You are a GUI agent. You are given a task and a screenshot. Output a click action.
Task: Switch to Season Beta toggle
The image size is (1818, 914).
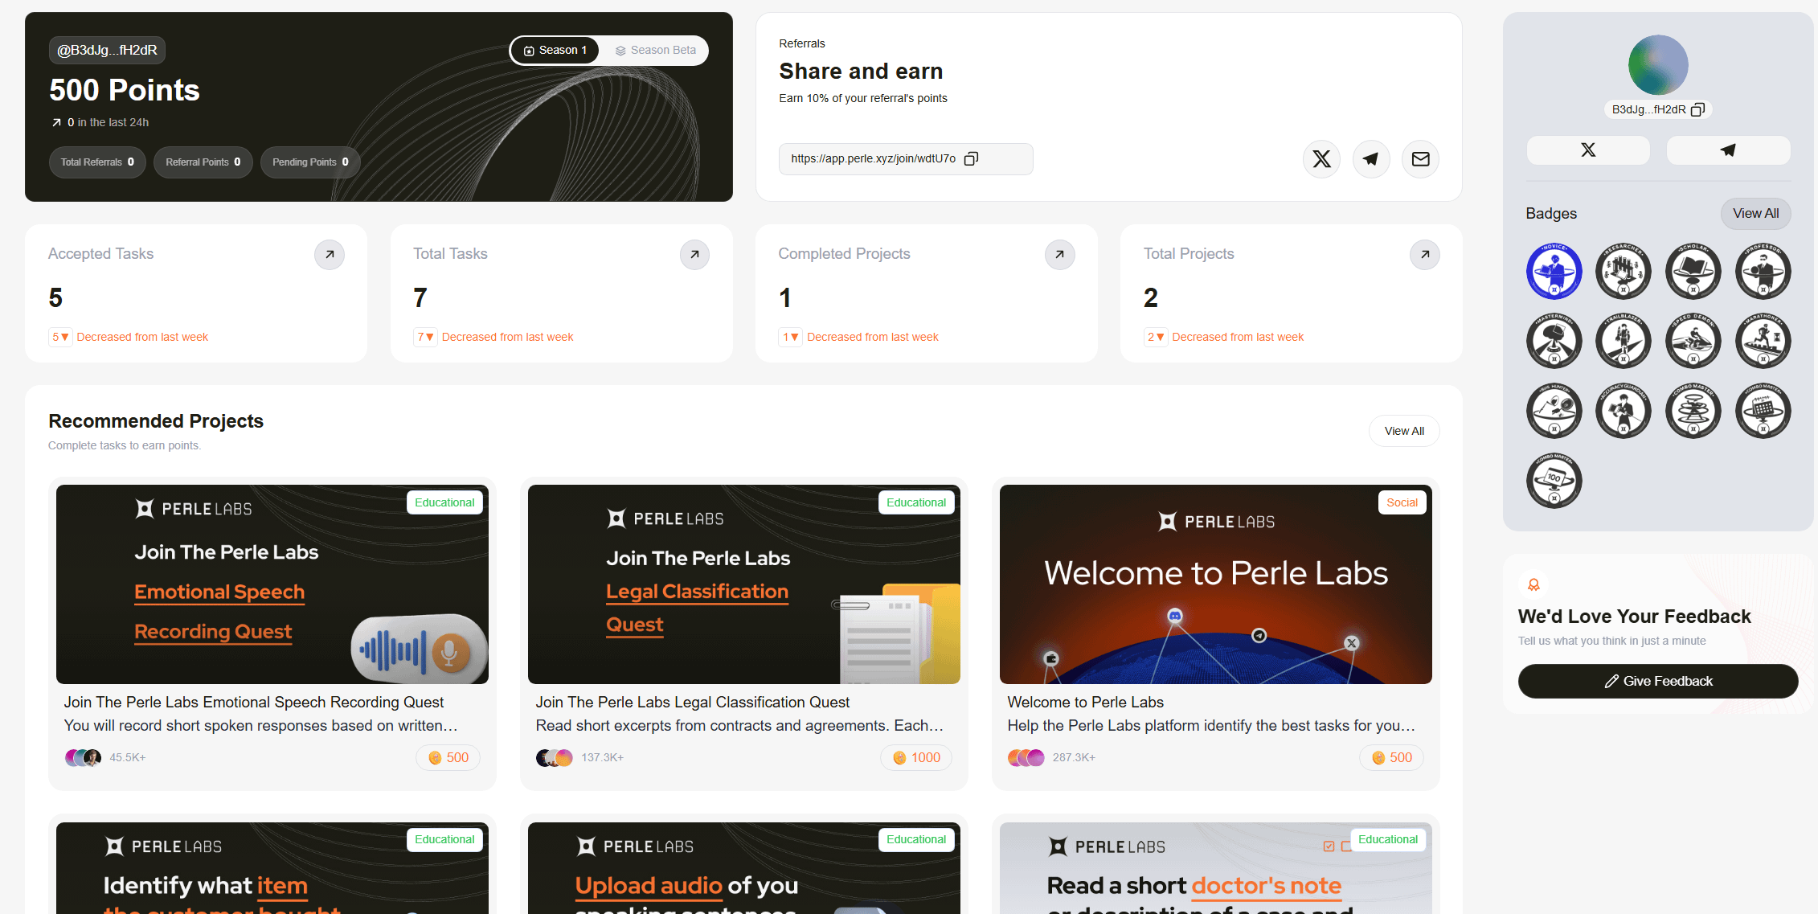(655, 51)
